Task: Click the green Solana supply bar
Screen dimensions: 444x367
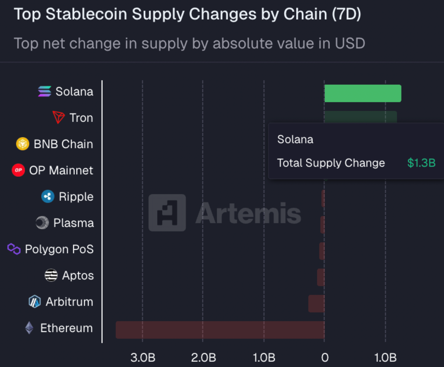Action: click(362, 93)
